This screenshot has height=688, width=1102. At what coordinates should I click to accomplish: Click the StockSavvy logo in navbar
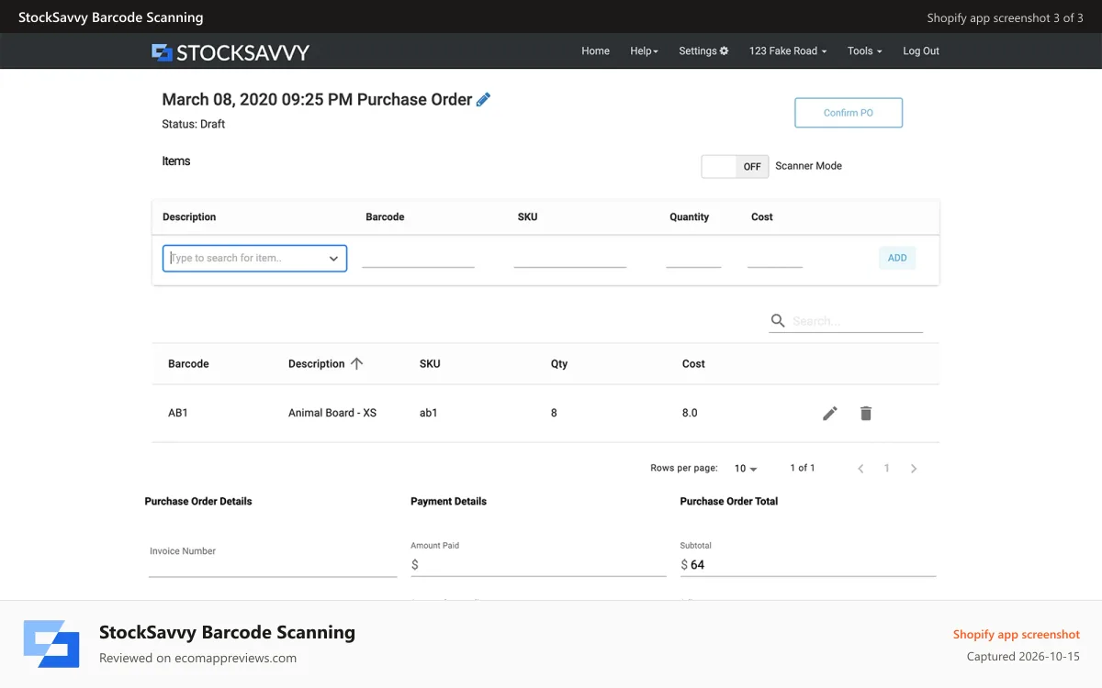(231, 52)
